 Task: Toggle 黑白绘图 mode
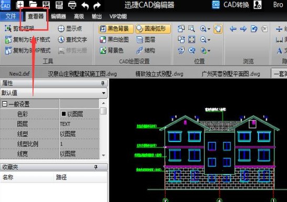(x=114, y=39)
